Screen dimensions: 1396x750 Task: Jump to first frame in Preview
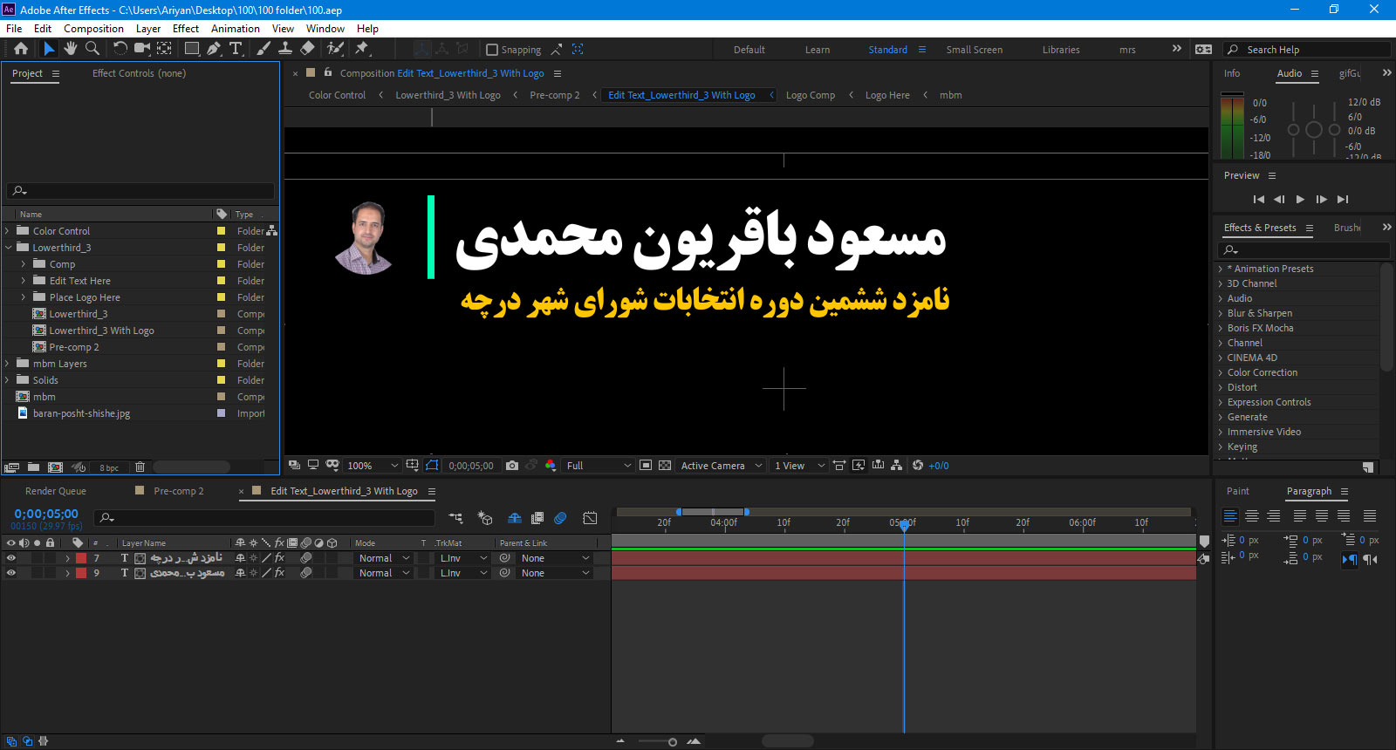coord(1258,200)
